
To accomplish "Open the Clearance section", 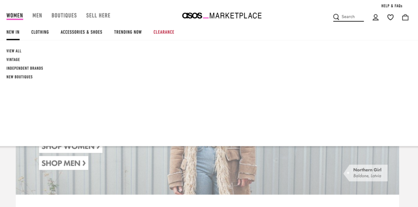I will pos(164,32).
